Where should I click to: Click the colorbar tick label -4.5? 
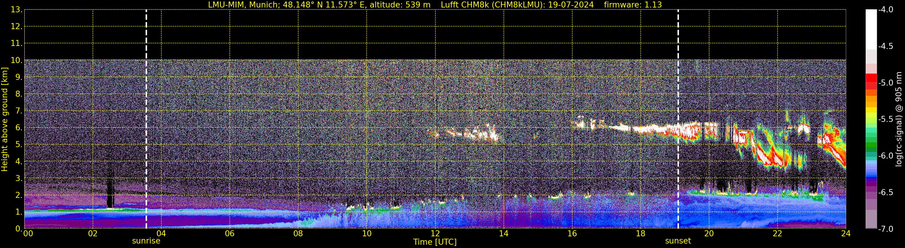click(x=885, y=46)
